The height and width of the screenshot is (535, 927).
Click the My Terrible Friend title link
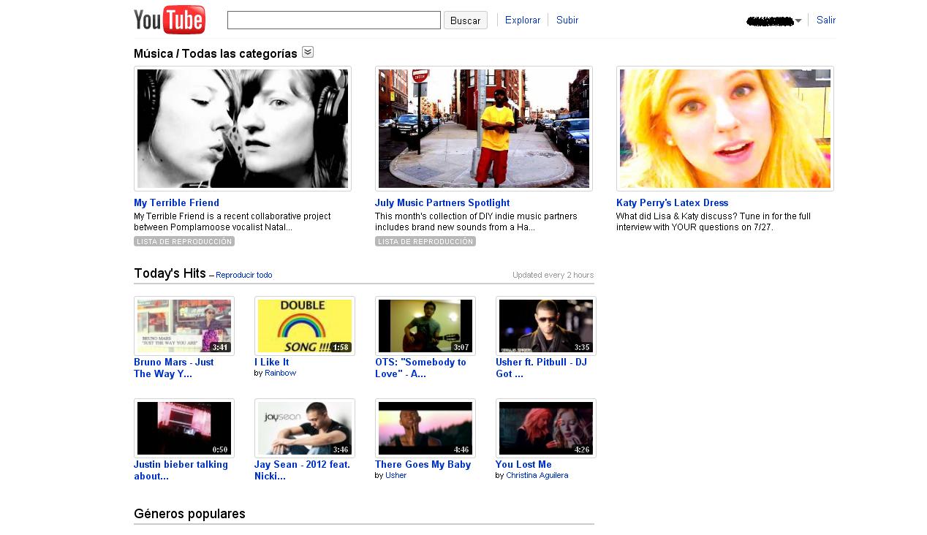[x=176, y=203]
